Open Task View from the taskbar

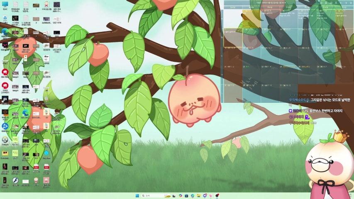coord(174,196)
